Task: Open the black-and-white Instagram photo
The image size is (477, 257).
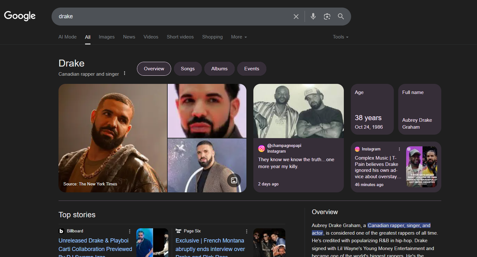Action: click(299, 111)
